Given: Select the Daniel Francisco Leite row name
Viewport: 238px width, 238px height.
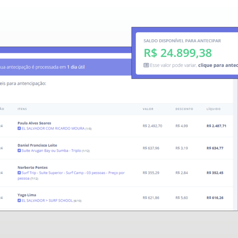Looking at the screenshot, I should [x=37, y=145].
